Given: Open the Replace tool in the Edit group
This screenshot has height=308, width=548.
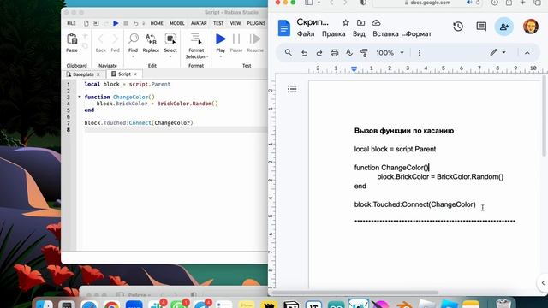Looking at the screenshot, I should tap(151, 39).
